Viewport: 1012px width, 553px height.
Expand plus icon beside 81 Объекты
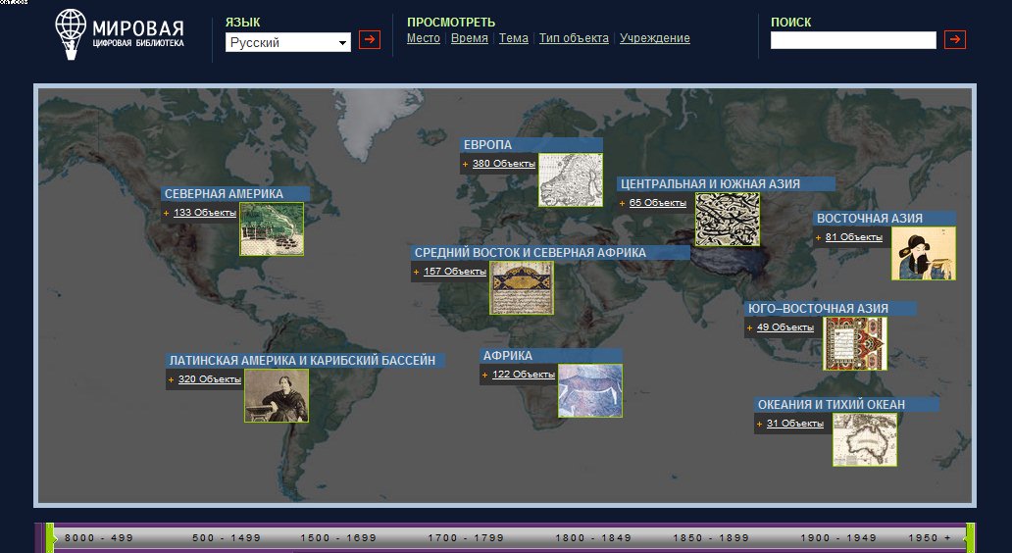point(819,238)
